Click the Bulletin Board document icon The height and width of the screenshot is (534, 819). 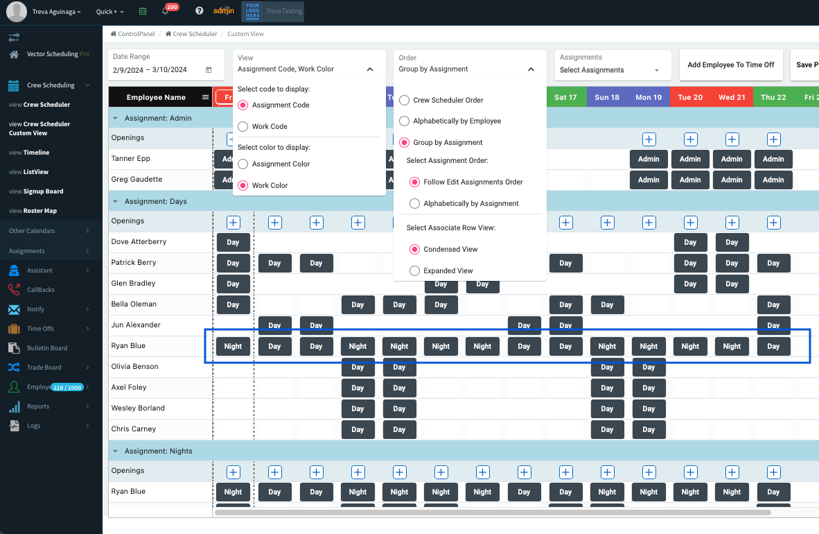pyautogui.click(x=14, y=348)
